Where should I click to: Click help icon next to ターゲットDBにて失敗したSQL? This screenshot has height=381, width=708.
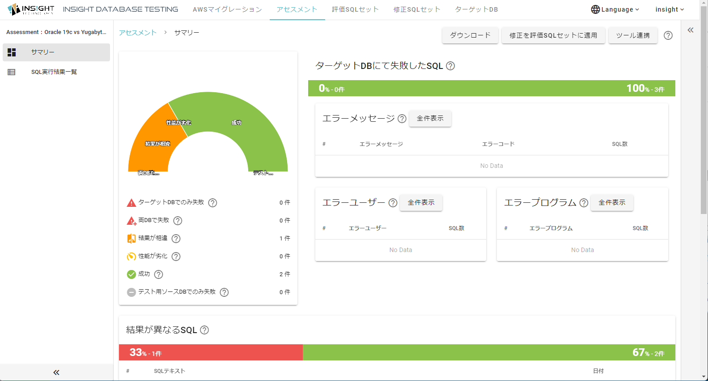coord(451,66)
